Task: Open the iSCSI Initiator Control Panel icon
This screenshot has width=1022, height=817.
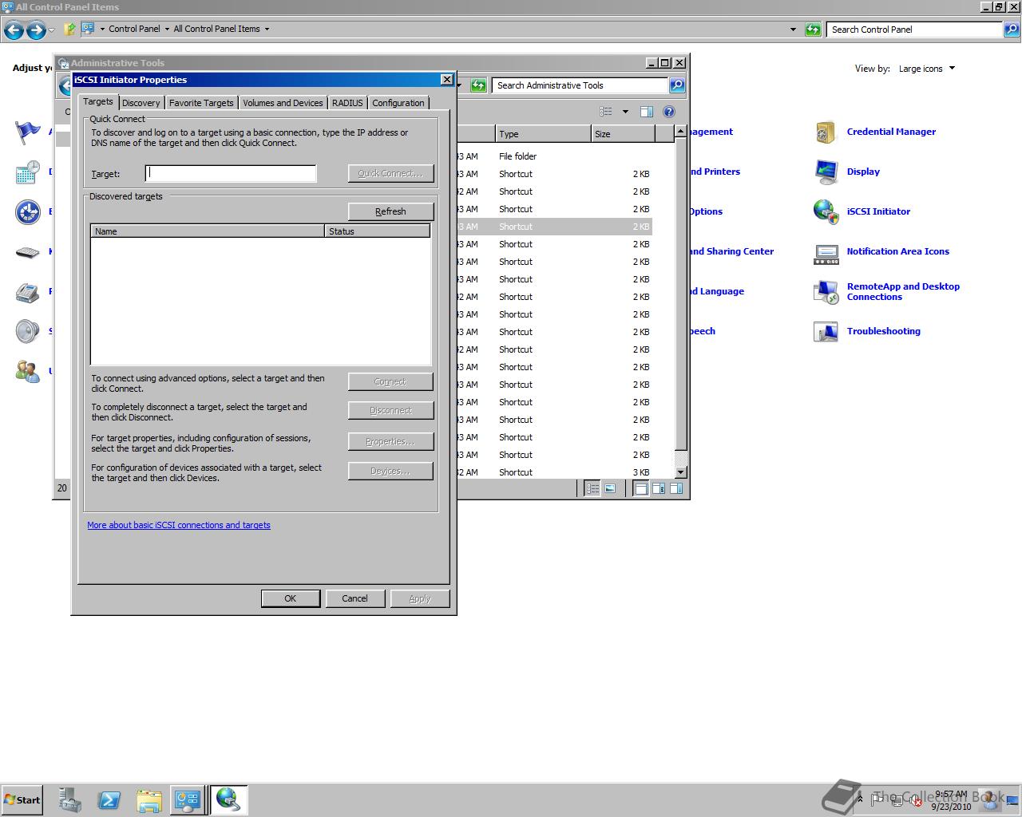Action: coord(826,211)
